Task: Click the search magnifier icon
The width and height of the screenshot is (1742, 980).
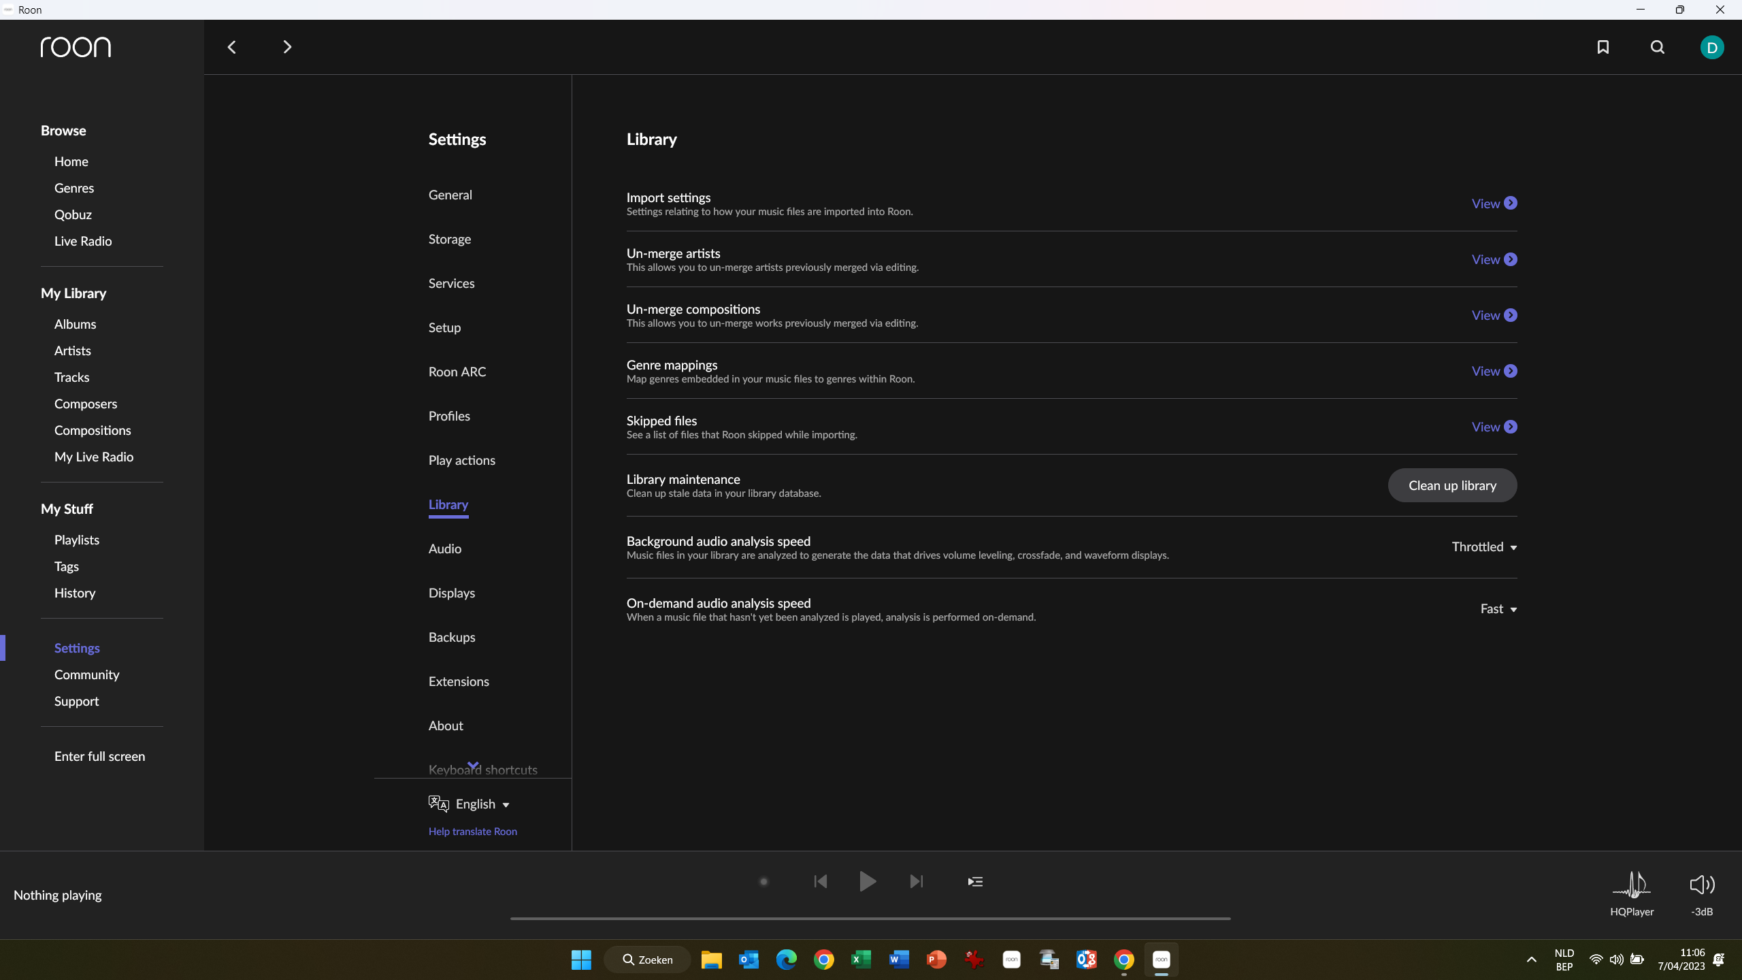Action: tap(1658, 47)
